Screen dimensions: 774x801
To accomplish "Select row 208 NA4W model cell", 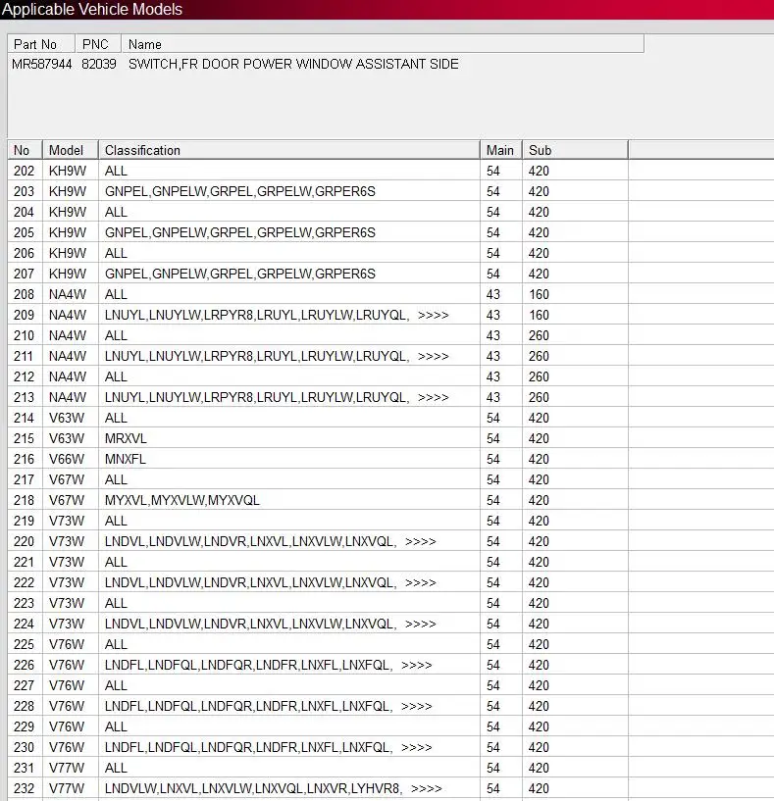I will pos(68,294).
